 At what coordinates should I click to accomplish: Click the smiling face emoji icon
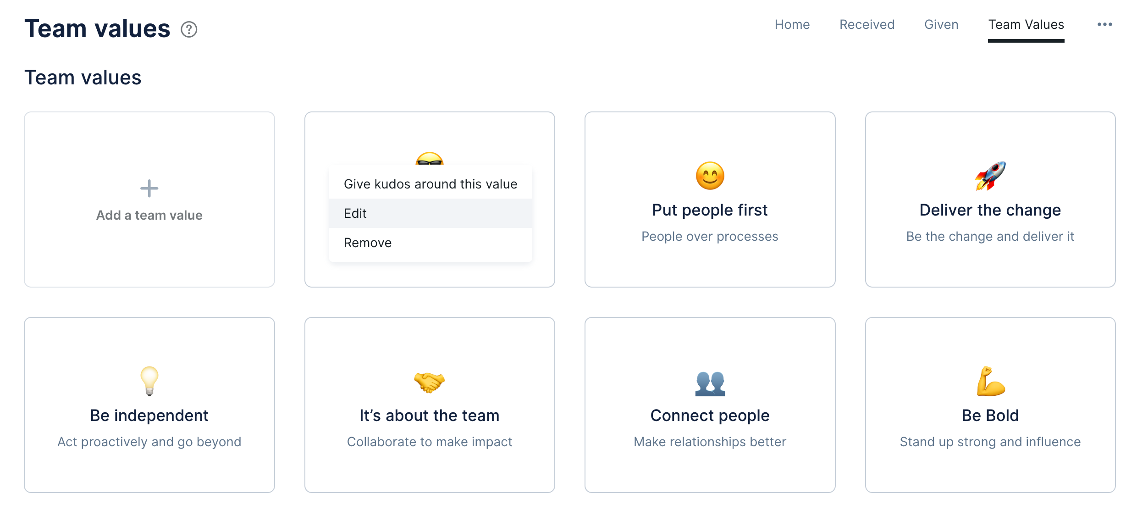[710, 176]
